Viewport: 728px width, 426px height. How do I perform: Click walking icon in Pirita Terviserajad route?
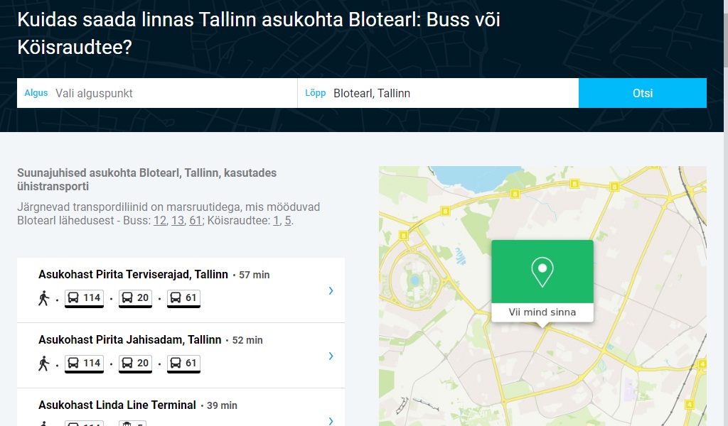(44, 298)
